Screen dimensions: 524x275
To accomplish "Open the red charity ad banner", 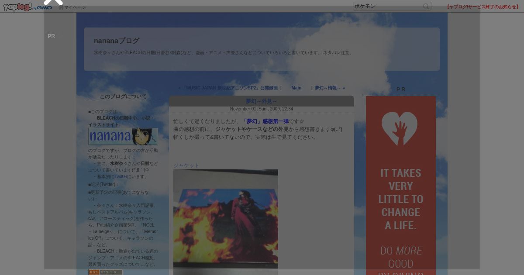I will click(x=401, y=186).
